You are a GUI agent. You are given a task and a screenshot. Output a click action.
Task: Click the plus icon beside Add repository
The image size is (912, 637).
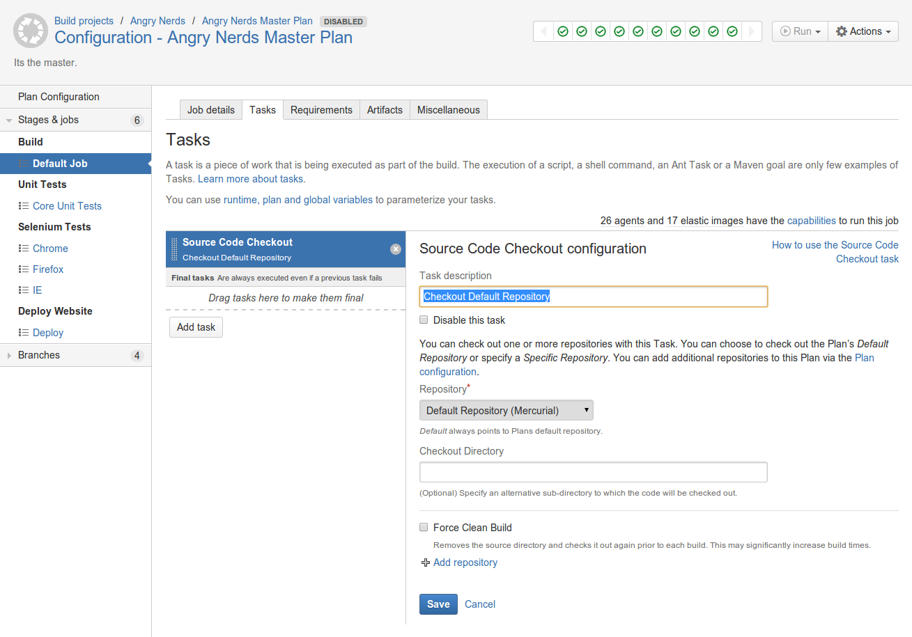tap(426, 563)
